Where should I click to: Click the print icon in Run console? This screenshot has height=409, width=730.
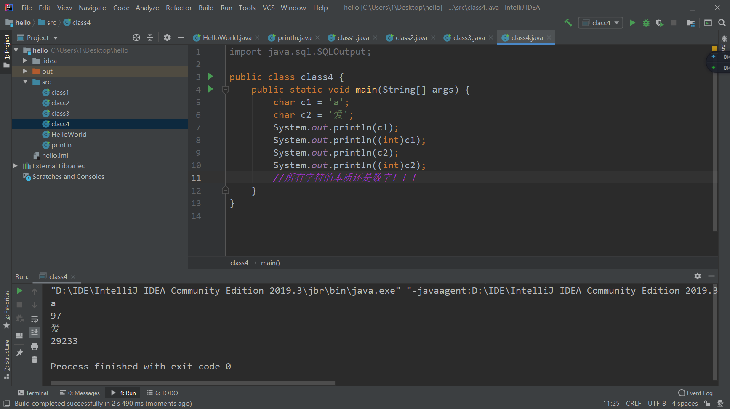(35, 347)
